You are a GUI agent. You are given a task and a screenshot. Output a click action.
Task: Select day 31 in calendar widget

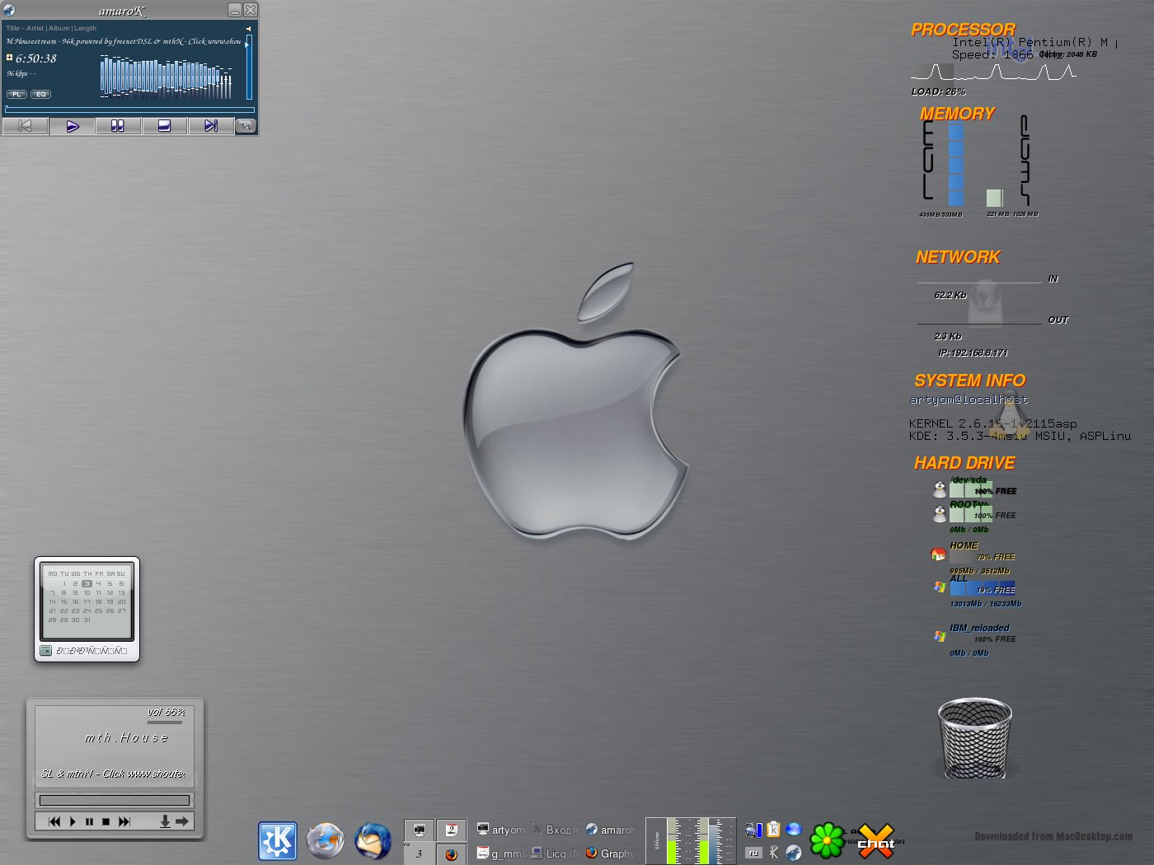(x=87, y=620)
